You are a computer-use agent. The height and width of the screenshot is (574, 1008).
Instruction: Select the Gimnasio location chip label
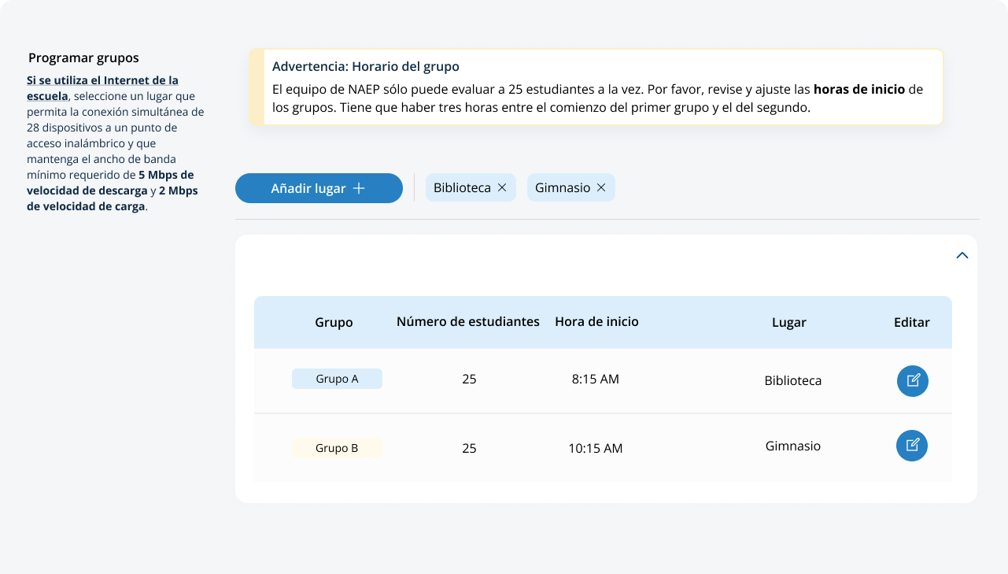tap(562, 188)
